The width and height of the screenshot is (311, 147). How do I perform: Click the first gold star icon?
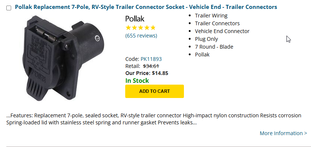coord(128,28)
